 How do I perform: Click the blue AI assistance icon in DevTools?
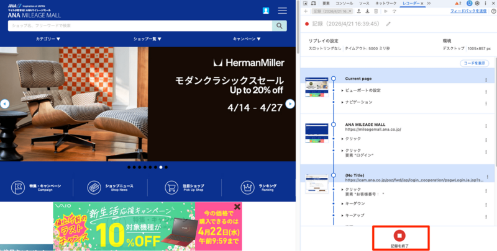tap(470, 3)
